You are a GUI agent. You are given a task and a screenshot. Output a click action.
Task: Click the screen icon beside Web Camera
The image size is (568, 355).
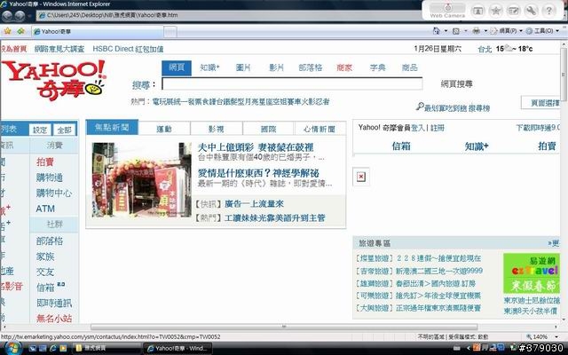[477, 11]
